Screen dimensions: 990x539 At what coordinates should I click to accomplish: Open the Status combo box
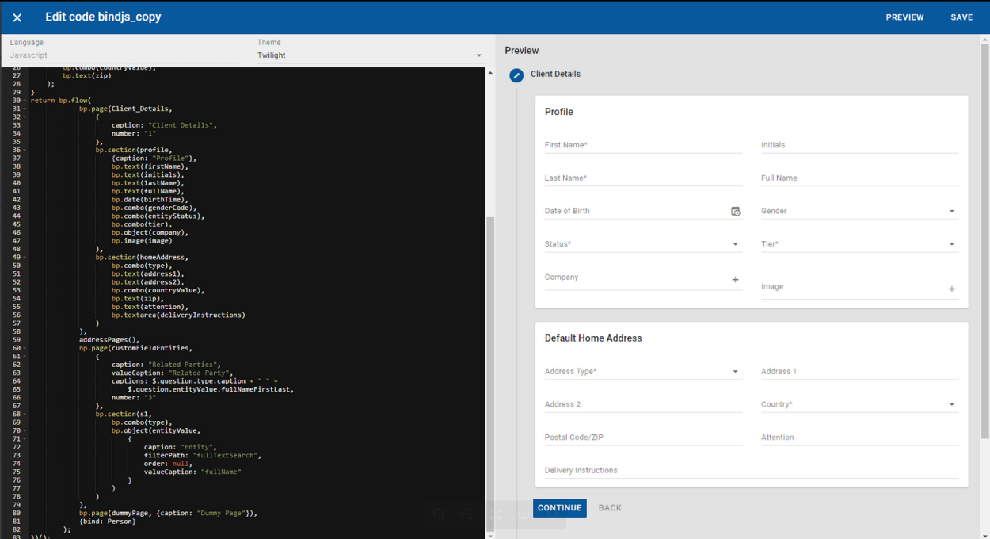pyautogui.click(x=735, y=245)
